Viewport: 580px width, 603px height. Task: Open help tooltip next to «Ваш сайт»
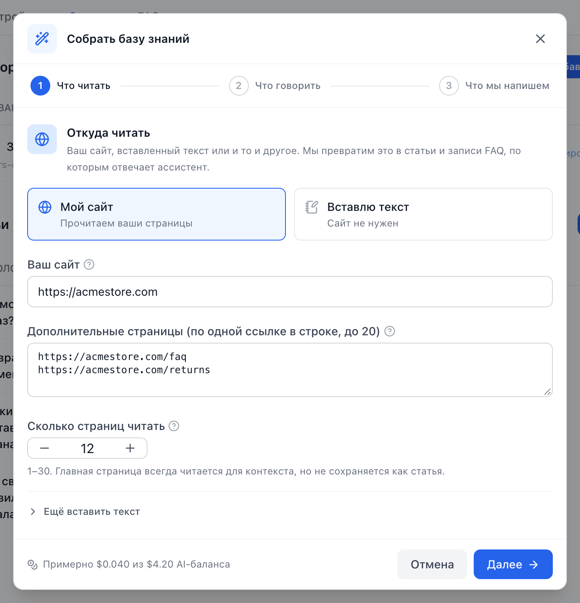click(x=89, y=264)
